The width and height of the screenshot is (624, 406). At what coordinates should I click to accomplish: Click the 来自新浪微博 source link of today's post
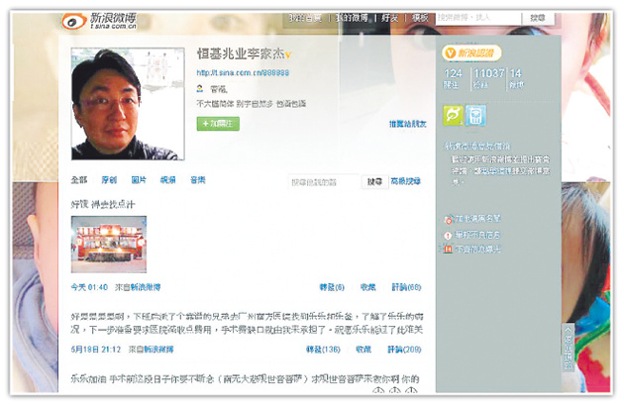click(138, 287)
